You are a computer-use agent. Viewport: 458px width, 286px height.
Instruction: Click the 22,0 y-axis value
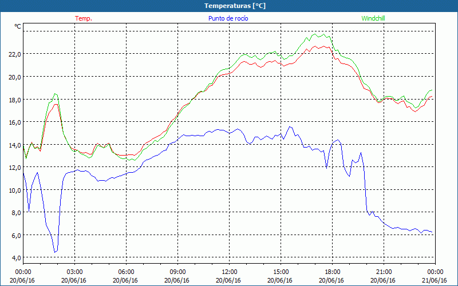pyautogui.click(x=15, y=54)
